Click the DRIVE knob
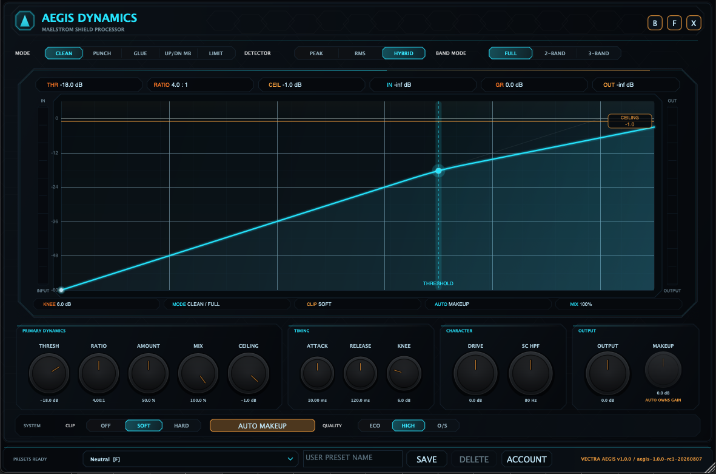 [x=475, y=373]
